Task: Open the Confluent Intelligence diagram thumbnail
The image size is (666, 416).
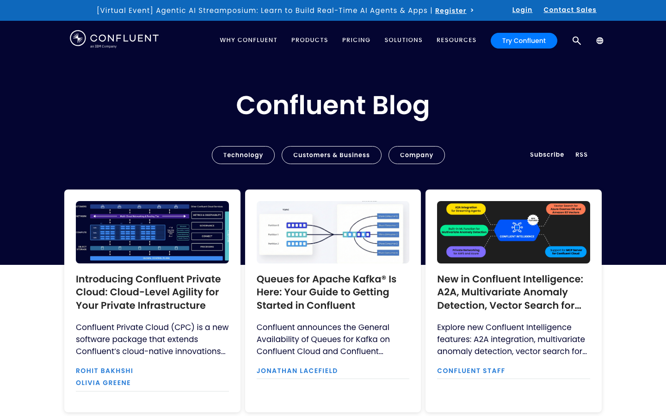Action: [x=513, y=232]
